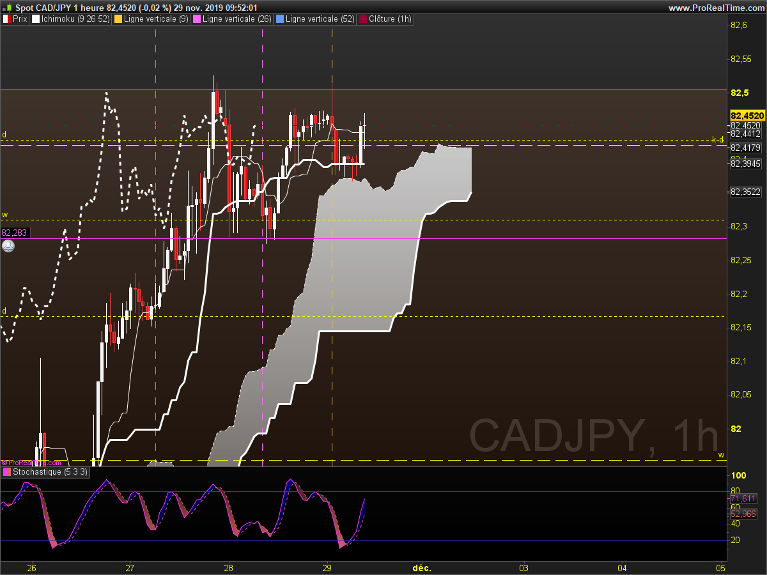Open the Ligne verticale (52) settings

(316, 19)
